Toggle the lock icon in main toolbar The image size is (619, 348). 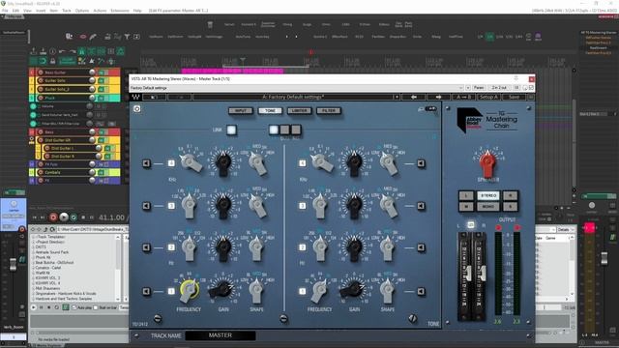(52, 61)
